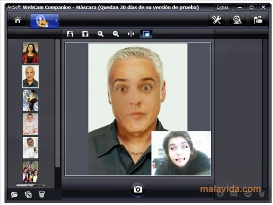Viewport: 273px width, 205px height.
Task: Flip the image horizontally
Action: pos(131,34)
